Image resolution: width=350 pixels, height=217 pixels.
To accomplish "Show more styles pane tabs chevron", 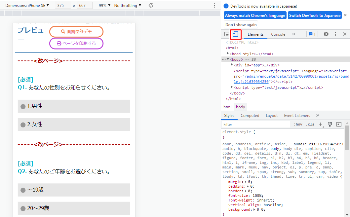I will (x=318, y=115).
